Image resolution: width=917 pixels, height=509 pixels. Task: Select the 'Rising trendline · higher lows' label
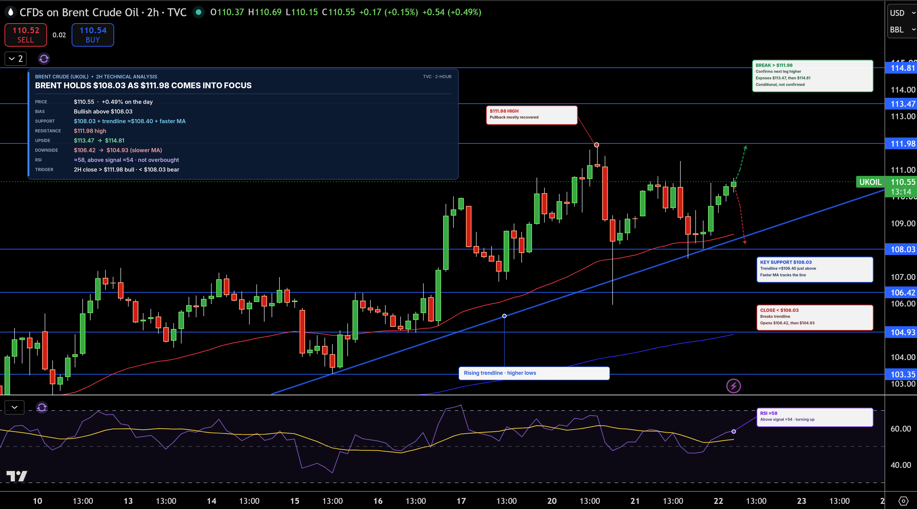(534, 373)
